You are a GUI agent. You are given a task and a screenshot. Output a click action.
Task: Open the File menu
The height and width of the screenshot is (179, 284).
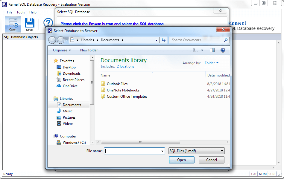pyautogui.click(x=9, y=12)
